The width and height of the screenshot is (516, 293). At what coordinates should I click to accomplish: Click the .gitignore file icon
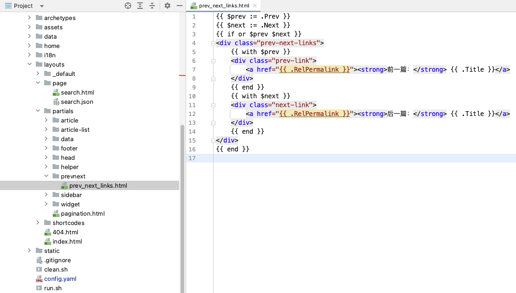click(39, 260)
